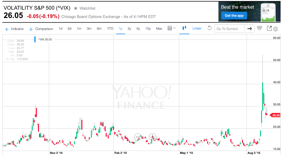Submit symbol search with arrow button
The width and height of the screenshot is (285, 157).
point(250,29)
